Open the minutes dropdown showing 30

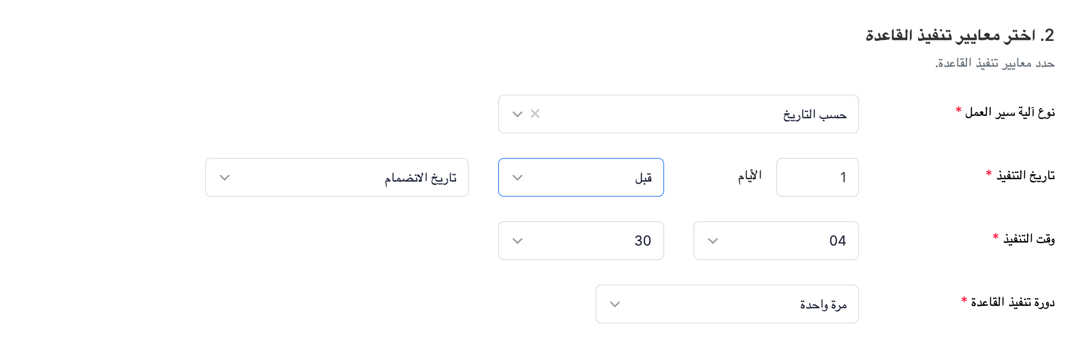tap(580, 240)
